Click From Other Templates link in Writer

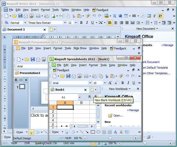(156, 73)
